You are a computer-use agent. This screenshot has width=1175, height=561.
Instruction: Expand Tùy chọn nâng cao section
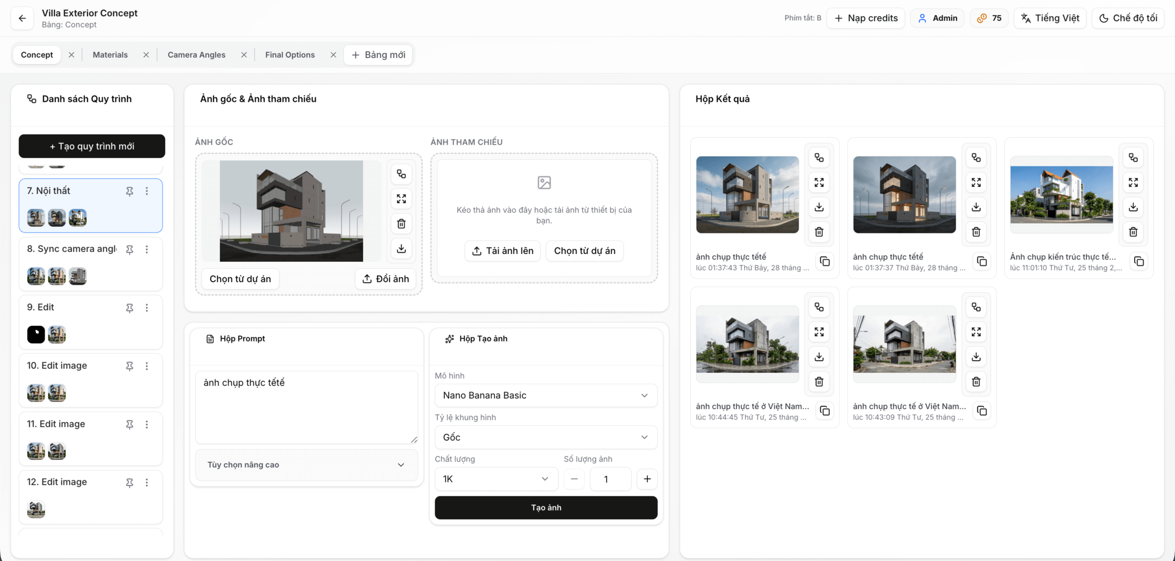pyautogui.click(x=306, y=465)
